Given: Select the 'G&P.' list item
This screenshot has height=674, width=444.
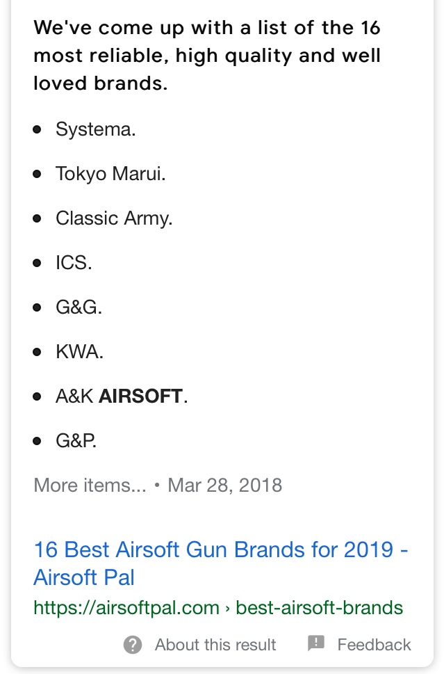Looking at the screenshot, I should click(x=76, y=440).
